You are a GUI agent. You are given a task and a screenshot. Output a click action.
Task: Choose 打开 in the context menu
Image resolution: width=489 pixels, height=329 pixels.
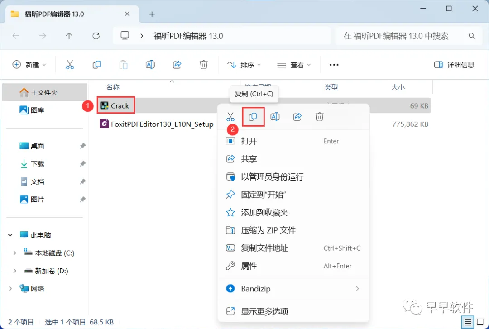point(293,141)
